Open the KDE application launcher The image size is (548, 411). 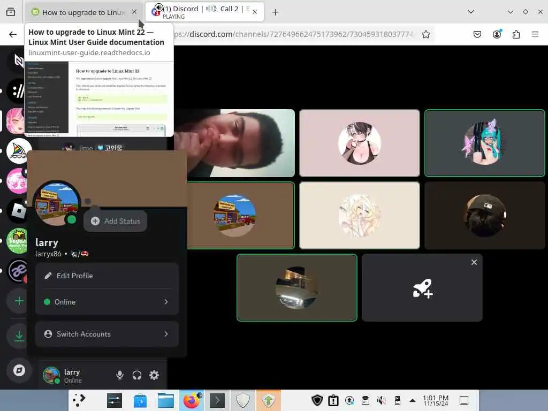tap(79, 400)
